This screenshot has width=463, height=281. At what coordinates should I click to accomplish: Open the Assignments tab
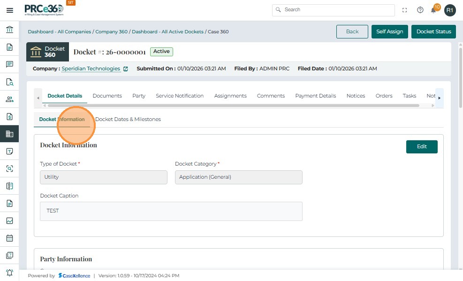[x=230, y=96]
